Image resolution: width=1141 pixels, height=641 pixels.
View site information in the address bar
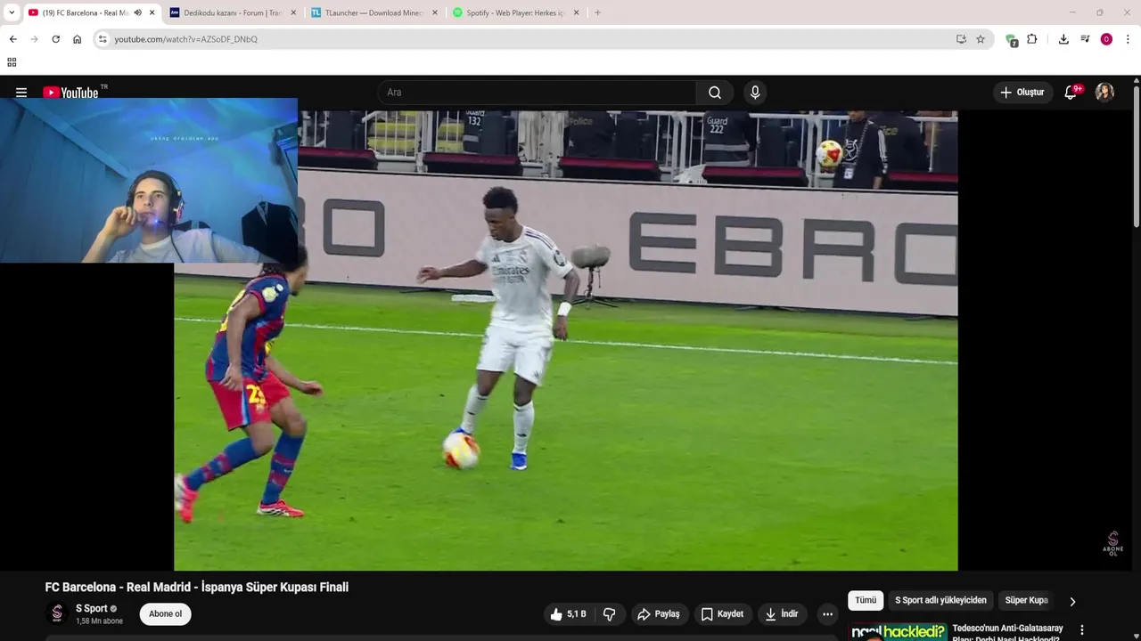click(x=103, y=39)
